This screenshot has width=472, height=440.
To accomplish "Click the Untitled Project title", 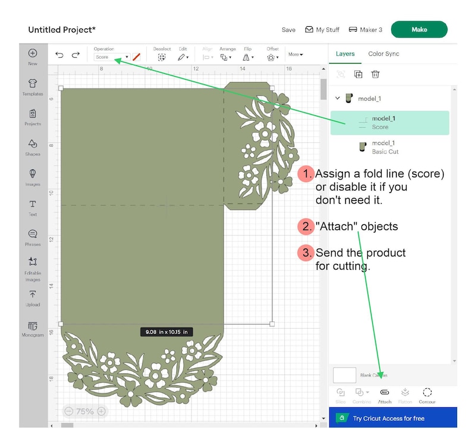I will pos(62,30).
